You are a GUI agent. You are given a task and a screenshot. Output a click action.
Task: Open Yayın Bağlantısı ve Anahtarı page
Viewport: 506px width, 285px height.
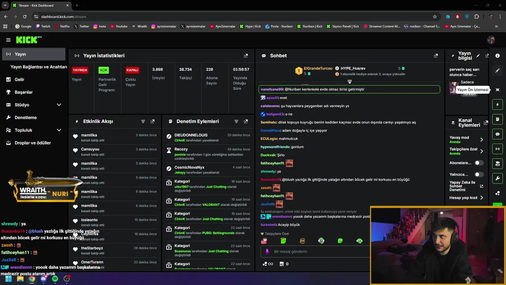tap(39, 67)
